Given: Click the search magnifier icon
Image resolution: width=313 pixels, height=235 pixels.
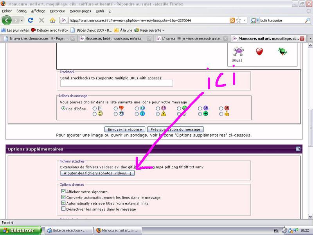Looking at the screenshot, I should 308,20.
